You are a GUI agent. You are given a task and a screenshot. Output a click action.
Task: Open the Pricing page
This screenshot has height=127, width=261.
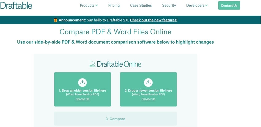pos(114,6)
